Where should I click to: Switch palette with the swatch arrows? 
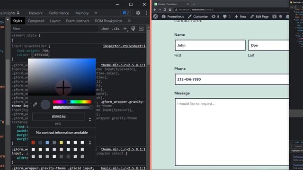coord(90,143)
